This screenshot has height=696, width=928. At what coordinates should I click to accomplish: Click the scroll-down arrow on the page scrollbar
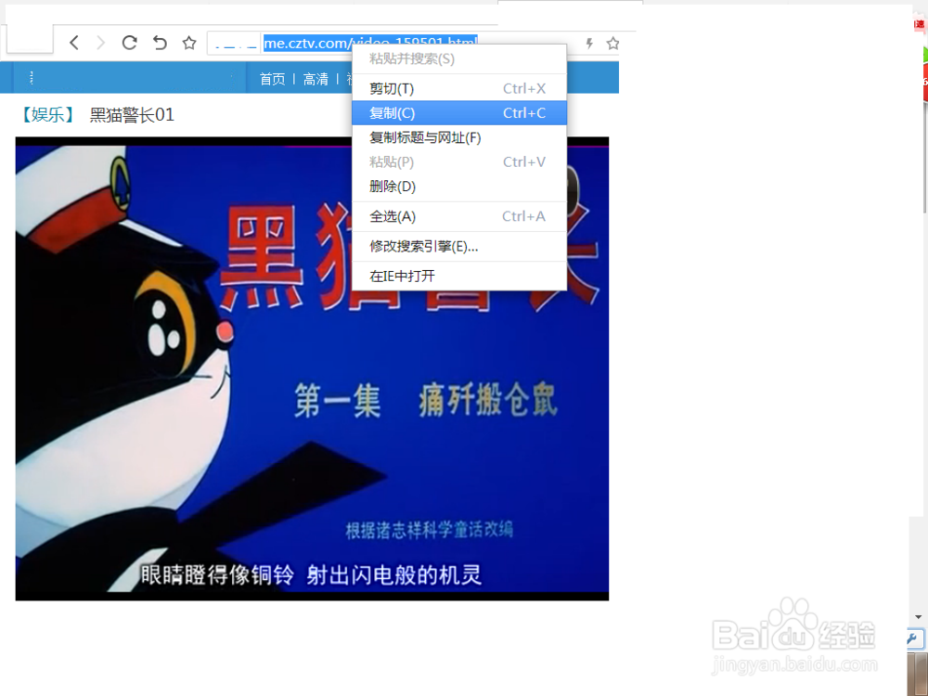[x=918, y=617]
